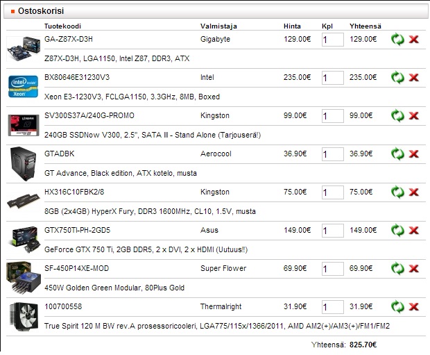Click the quantity box for Thermalright 100700558
Viewport: 430px width, 355px height.
pyautogui.click(x=333, y=307)
